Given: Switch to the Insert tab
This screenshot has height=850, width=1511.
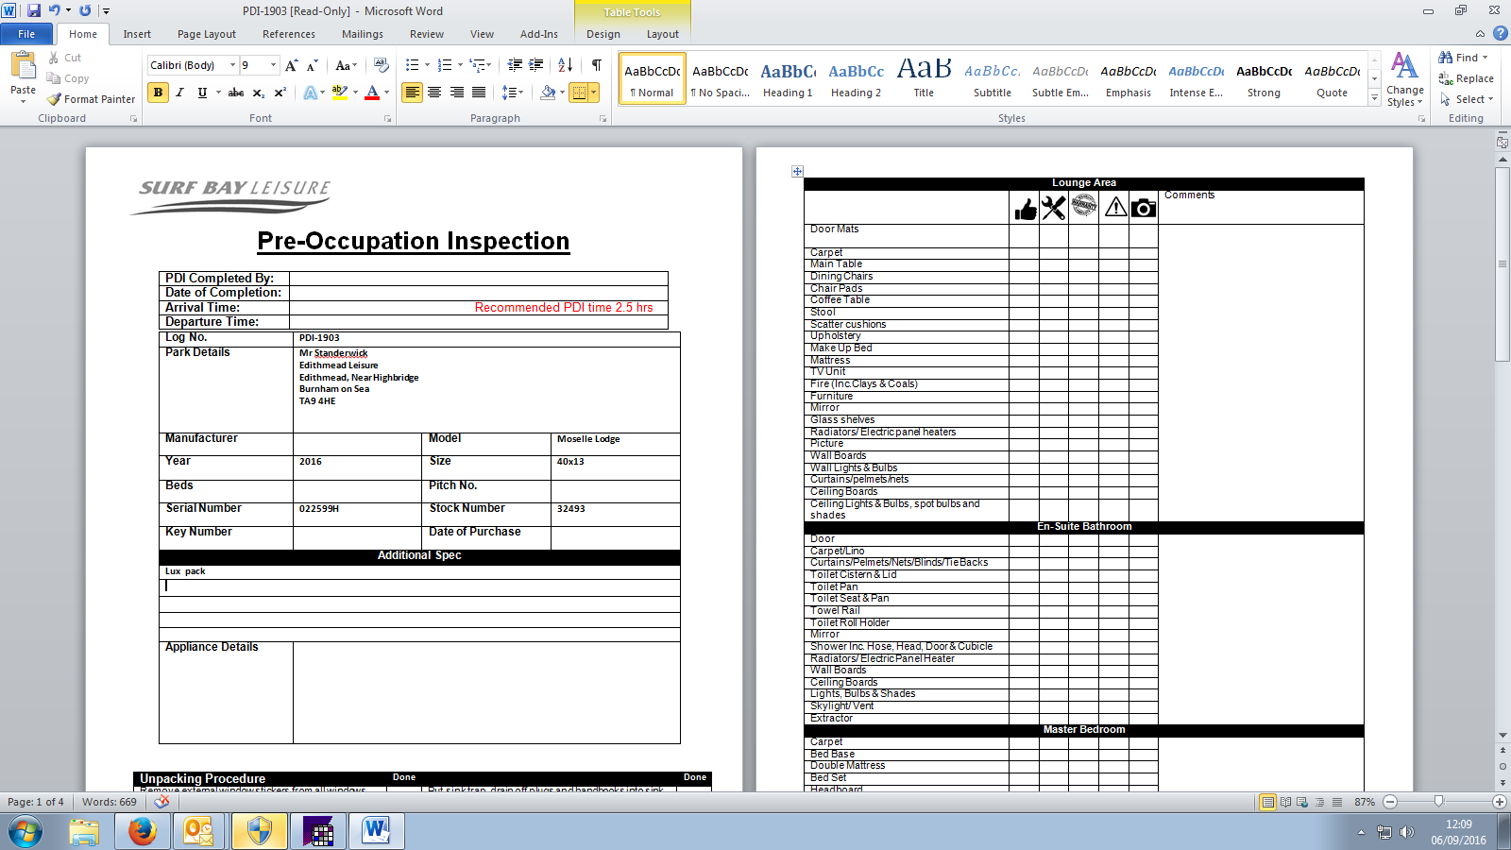Looking at the screenshot, I should click(x=137, y=34).
